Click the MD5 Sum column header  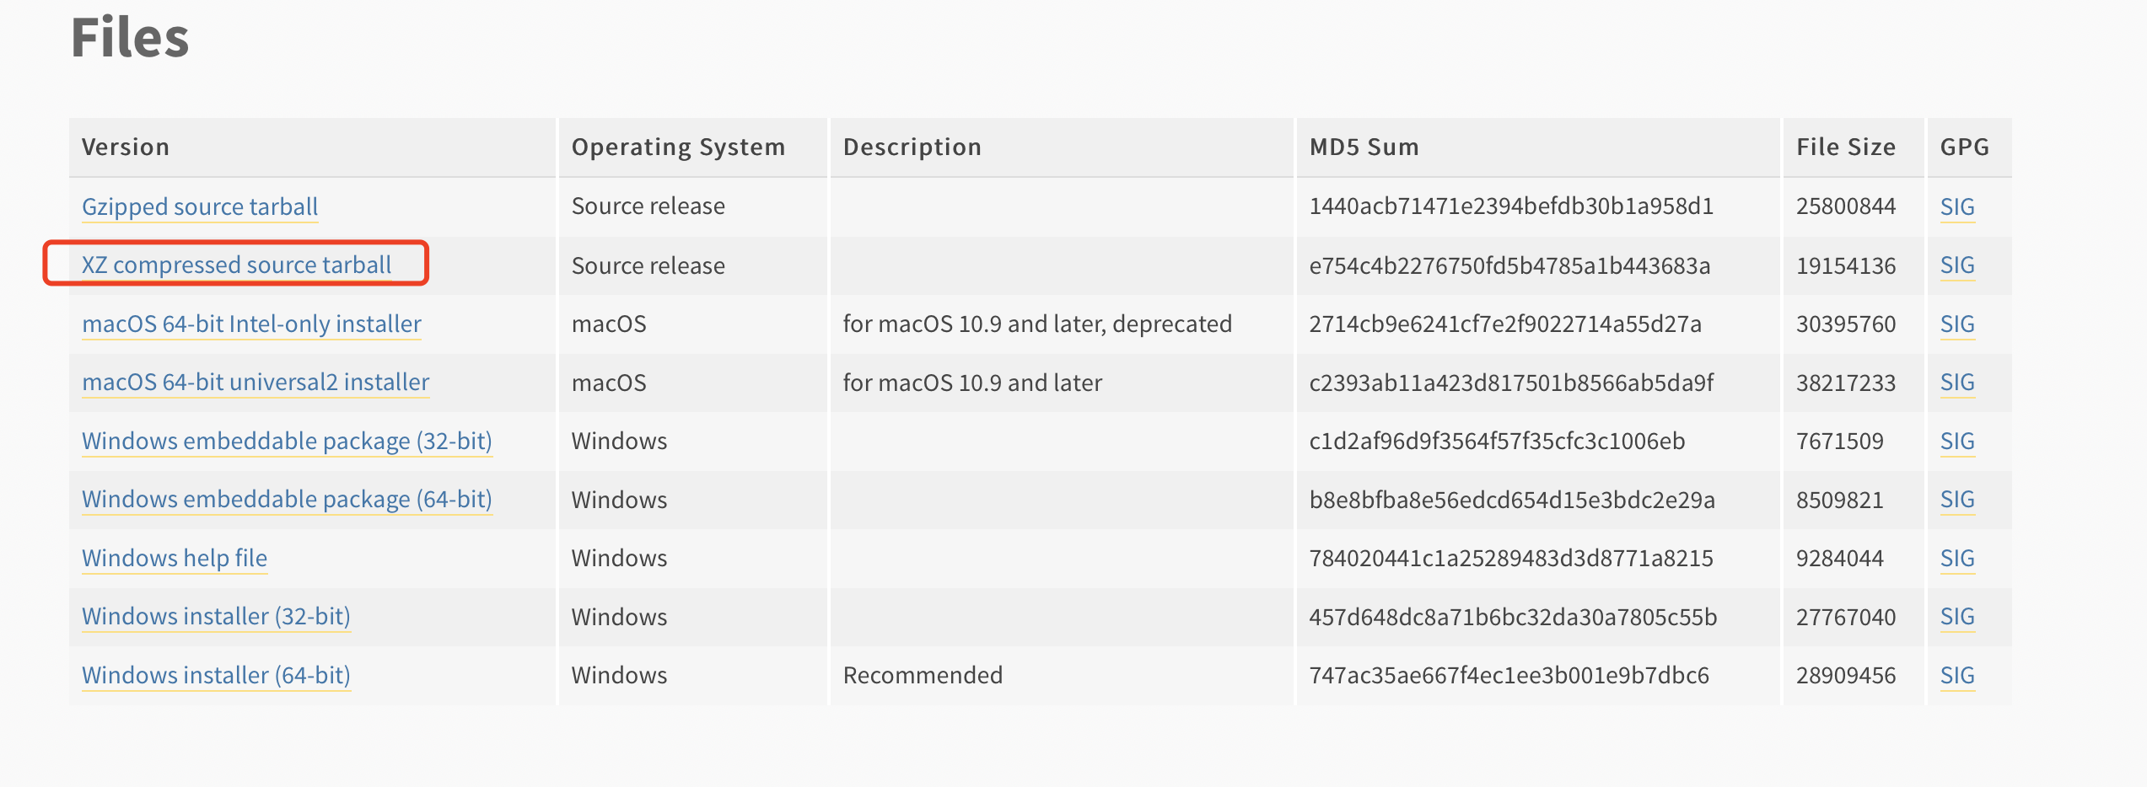click(x=1364, y=147)
